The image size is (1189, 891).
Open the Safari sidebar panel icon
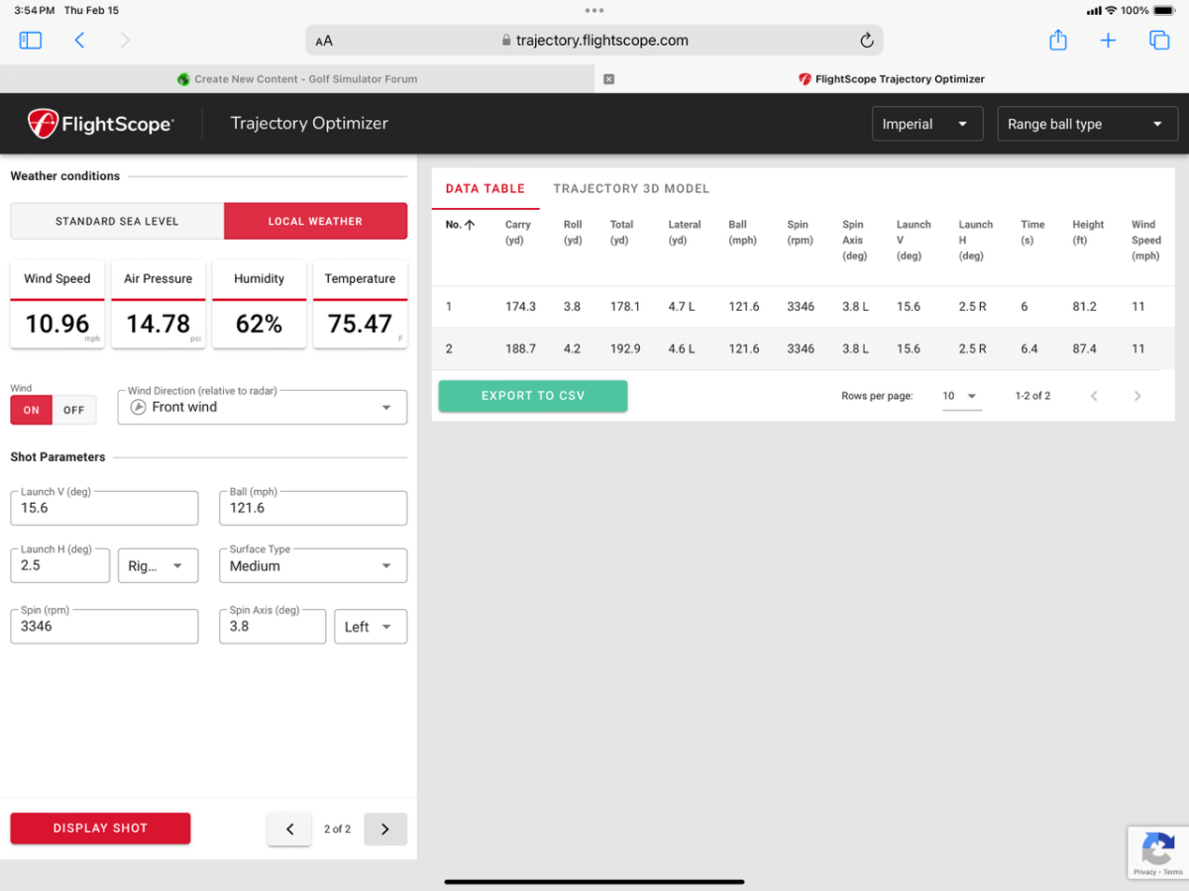click(31, 41)
